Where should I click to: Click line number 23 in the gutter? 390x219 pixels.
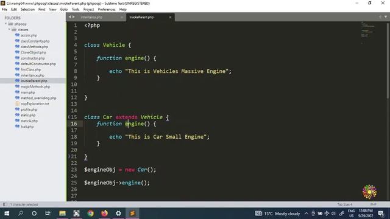pyautogui.click(x=74, y=170)
